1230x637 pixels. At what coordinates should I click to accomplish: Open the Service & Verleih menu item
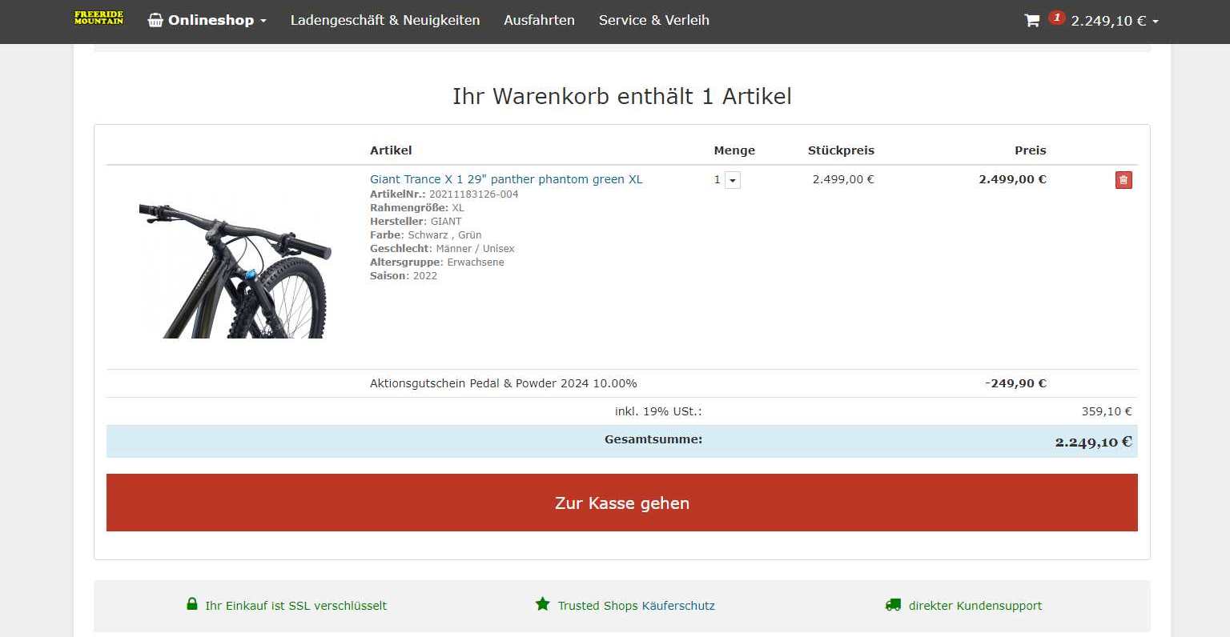(x=653, y=21)
